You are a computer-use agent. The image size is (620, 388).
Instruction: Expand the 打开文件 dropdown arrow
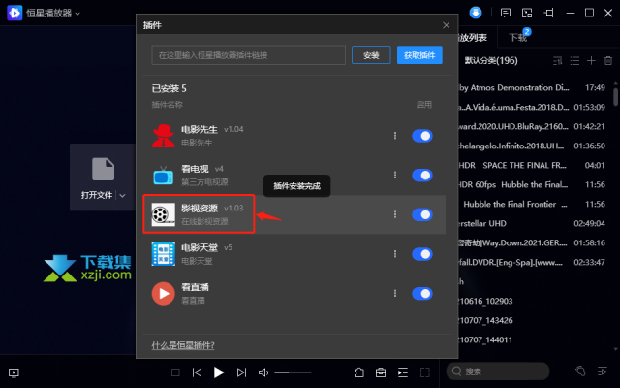(x=123, y=196)
